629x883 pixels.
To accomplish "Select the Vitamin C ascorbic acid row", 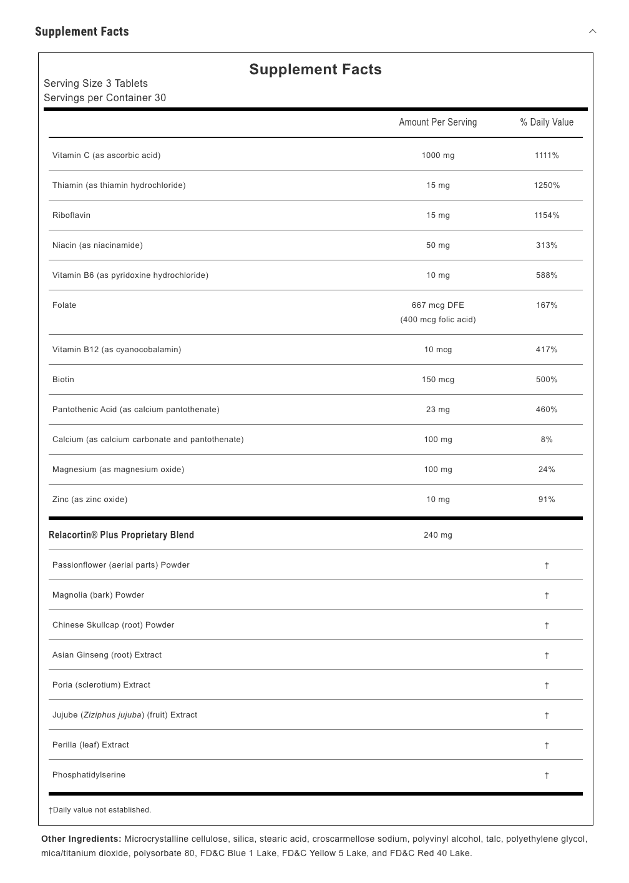I will [x=316, y=155].
